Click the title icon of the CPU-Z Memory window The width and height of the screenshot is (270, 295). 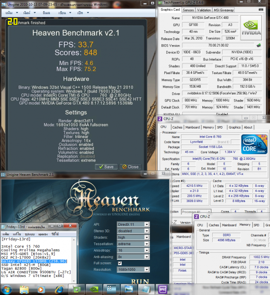click(196, 217)
